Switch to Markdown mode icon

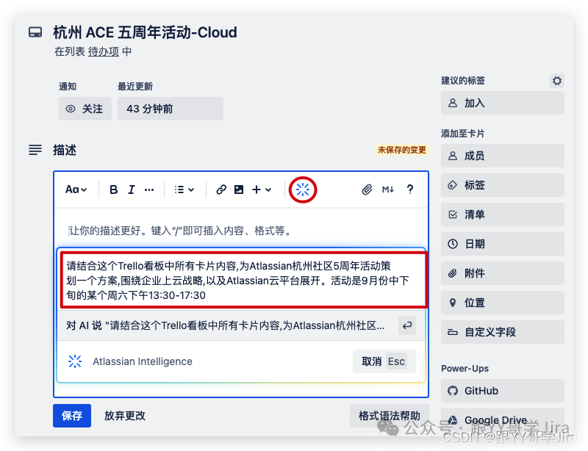(x=388, y=190)
